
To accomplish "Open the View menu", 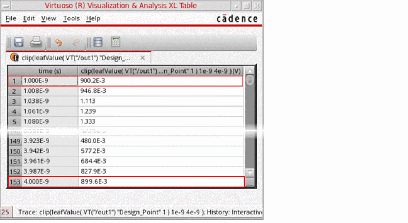I will (x=48, y=19).
